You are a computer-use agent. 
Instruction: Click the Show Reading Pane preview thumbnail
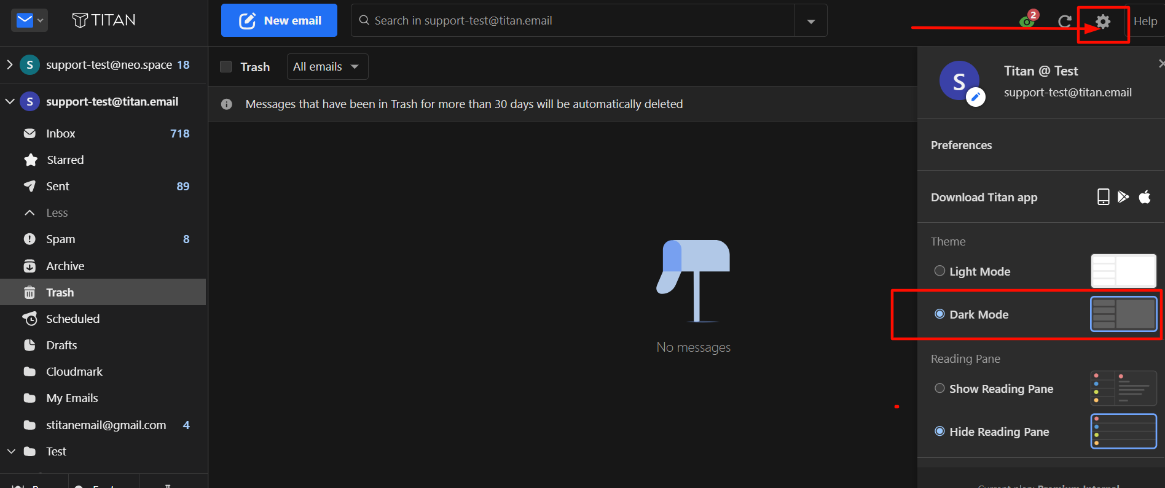1123,388
